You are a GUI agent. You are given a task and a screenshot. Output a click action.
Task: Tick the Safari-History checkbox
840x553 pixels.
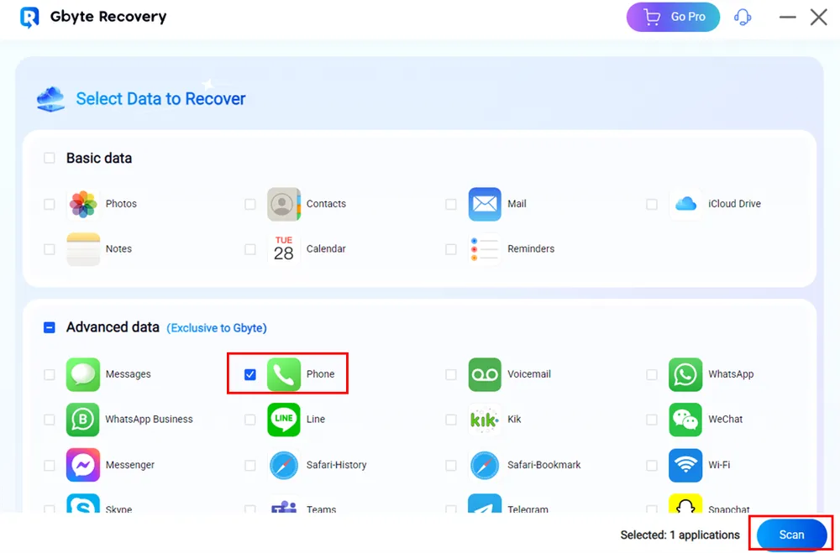point(250,465)
